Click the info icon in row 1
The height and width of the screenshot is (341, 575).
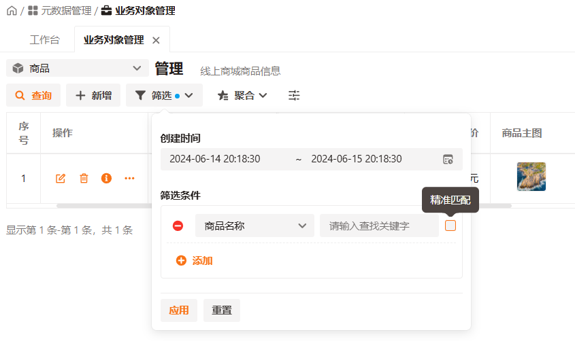click(x=106, y=178)
